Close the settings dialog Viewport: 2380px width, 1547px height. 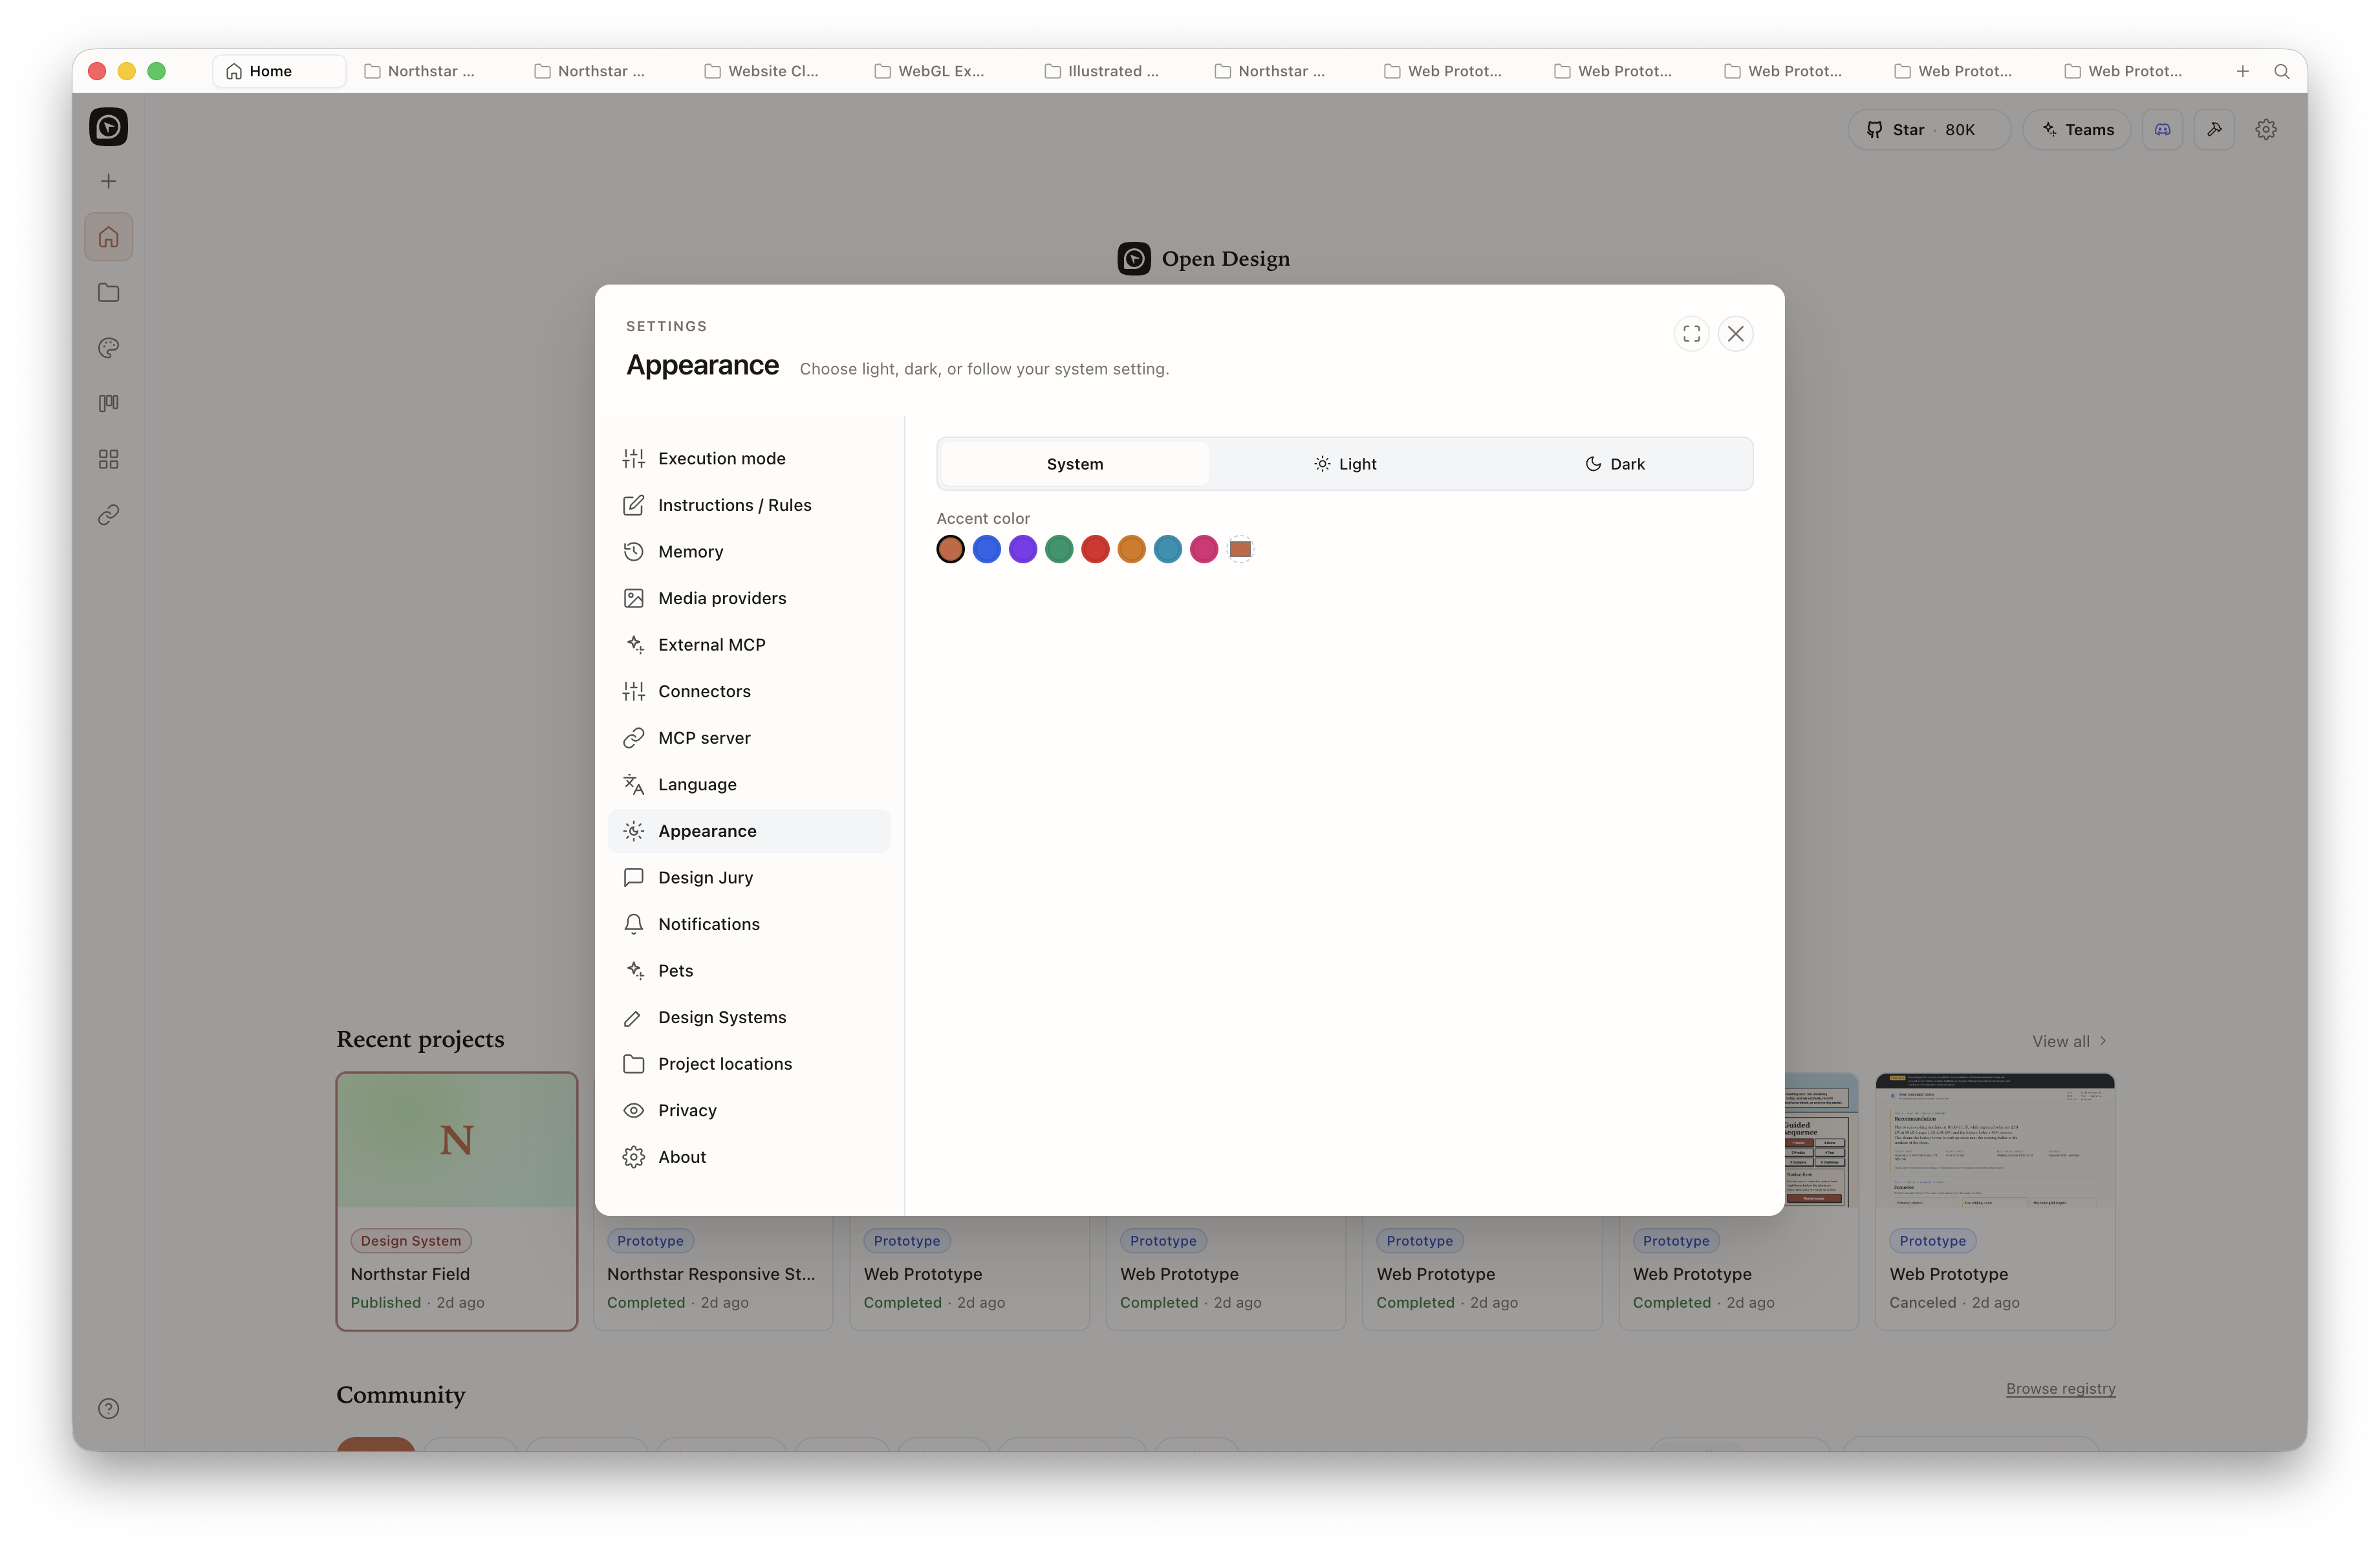(x=1736, y=334)
